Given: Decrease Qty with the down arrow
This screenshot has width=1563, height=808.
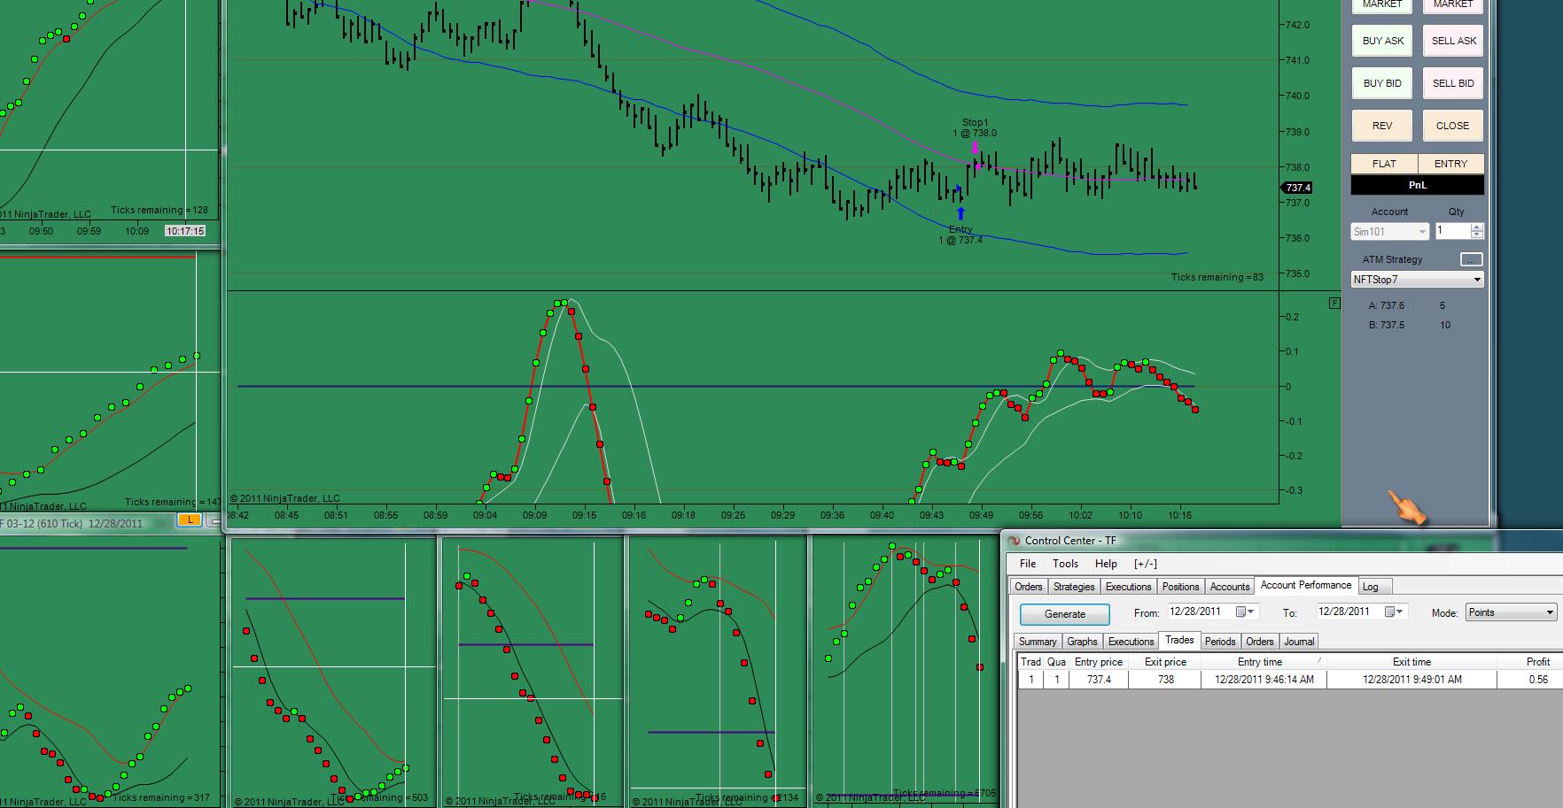Looking at the screenshot, I should click(x=1476, y=235).
